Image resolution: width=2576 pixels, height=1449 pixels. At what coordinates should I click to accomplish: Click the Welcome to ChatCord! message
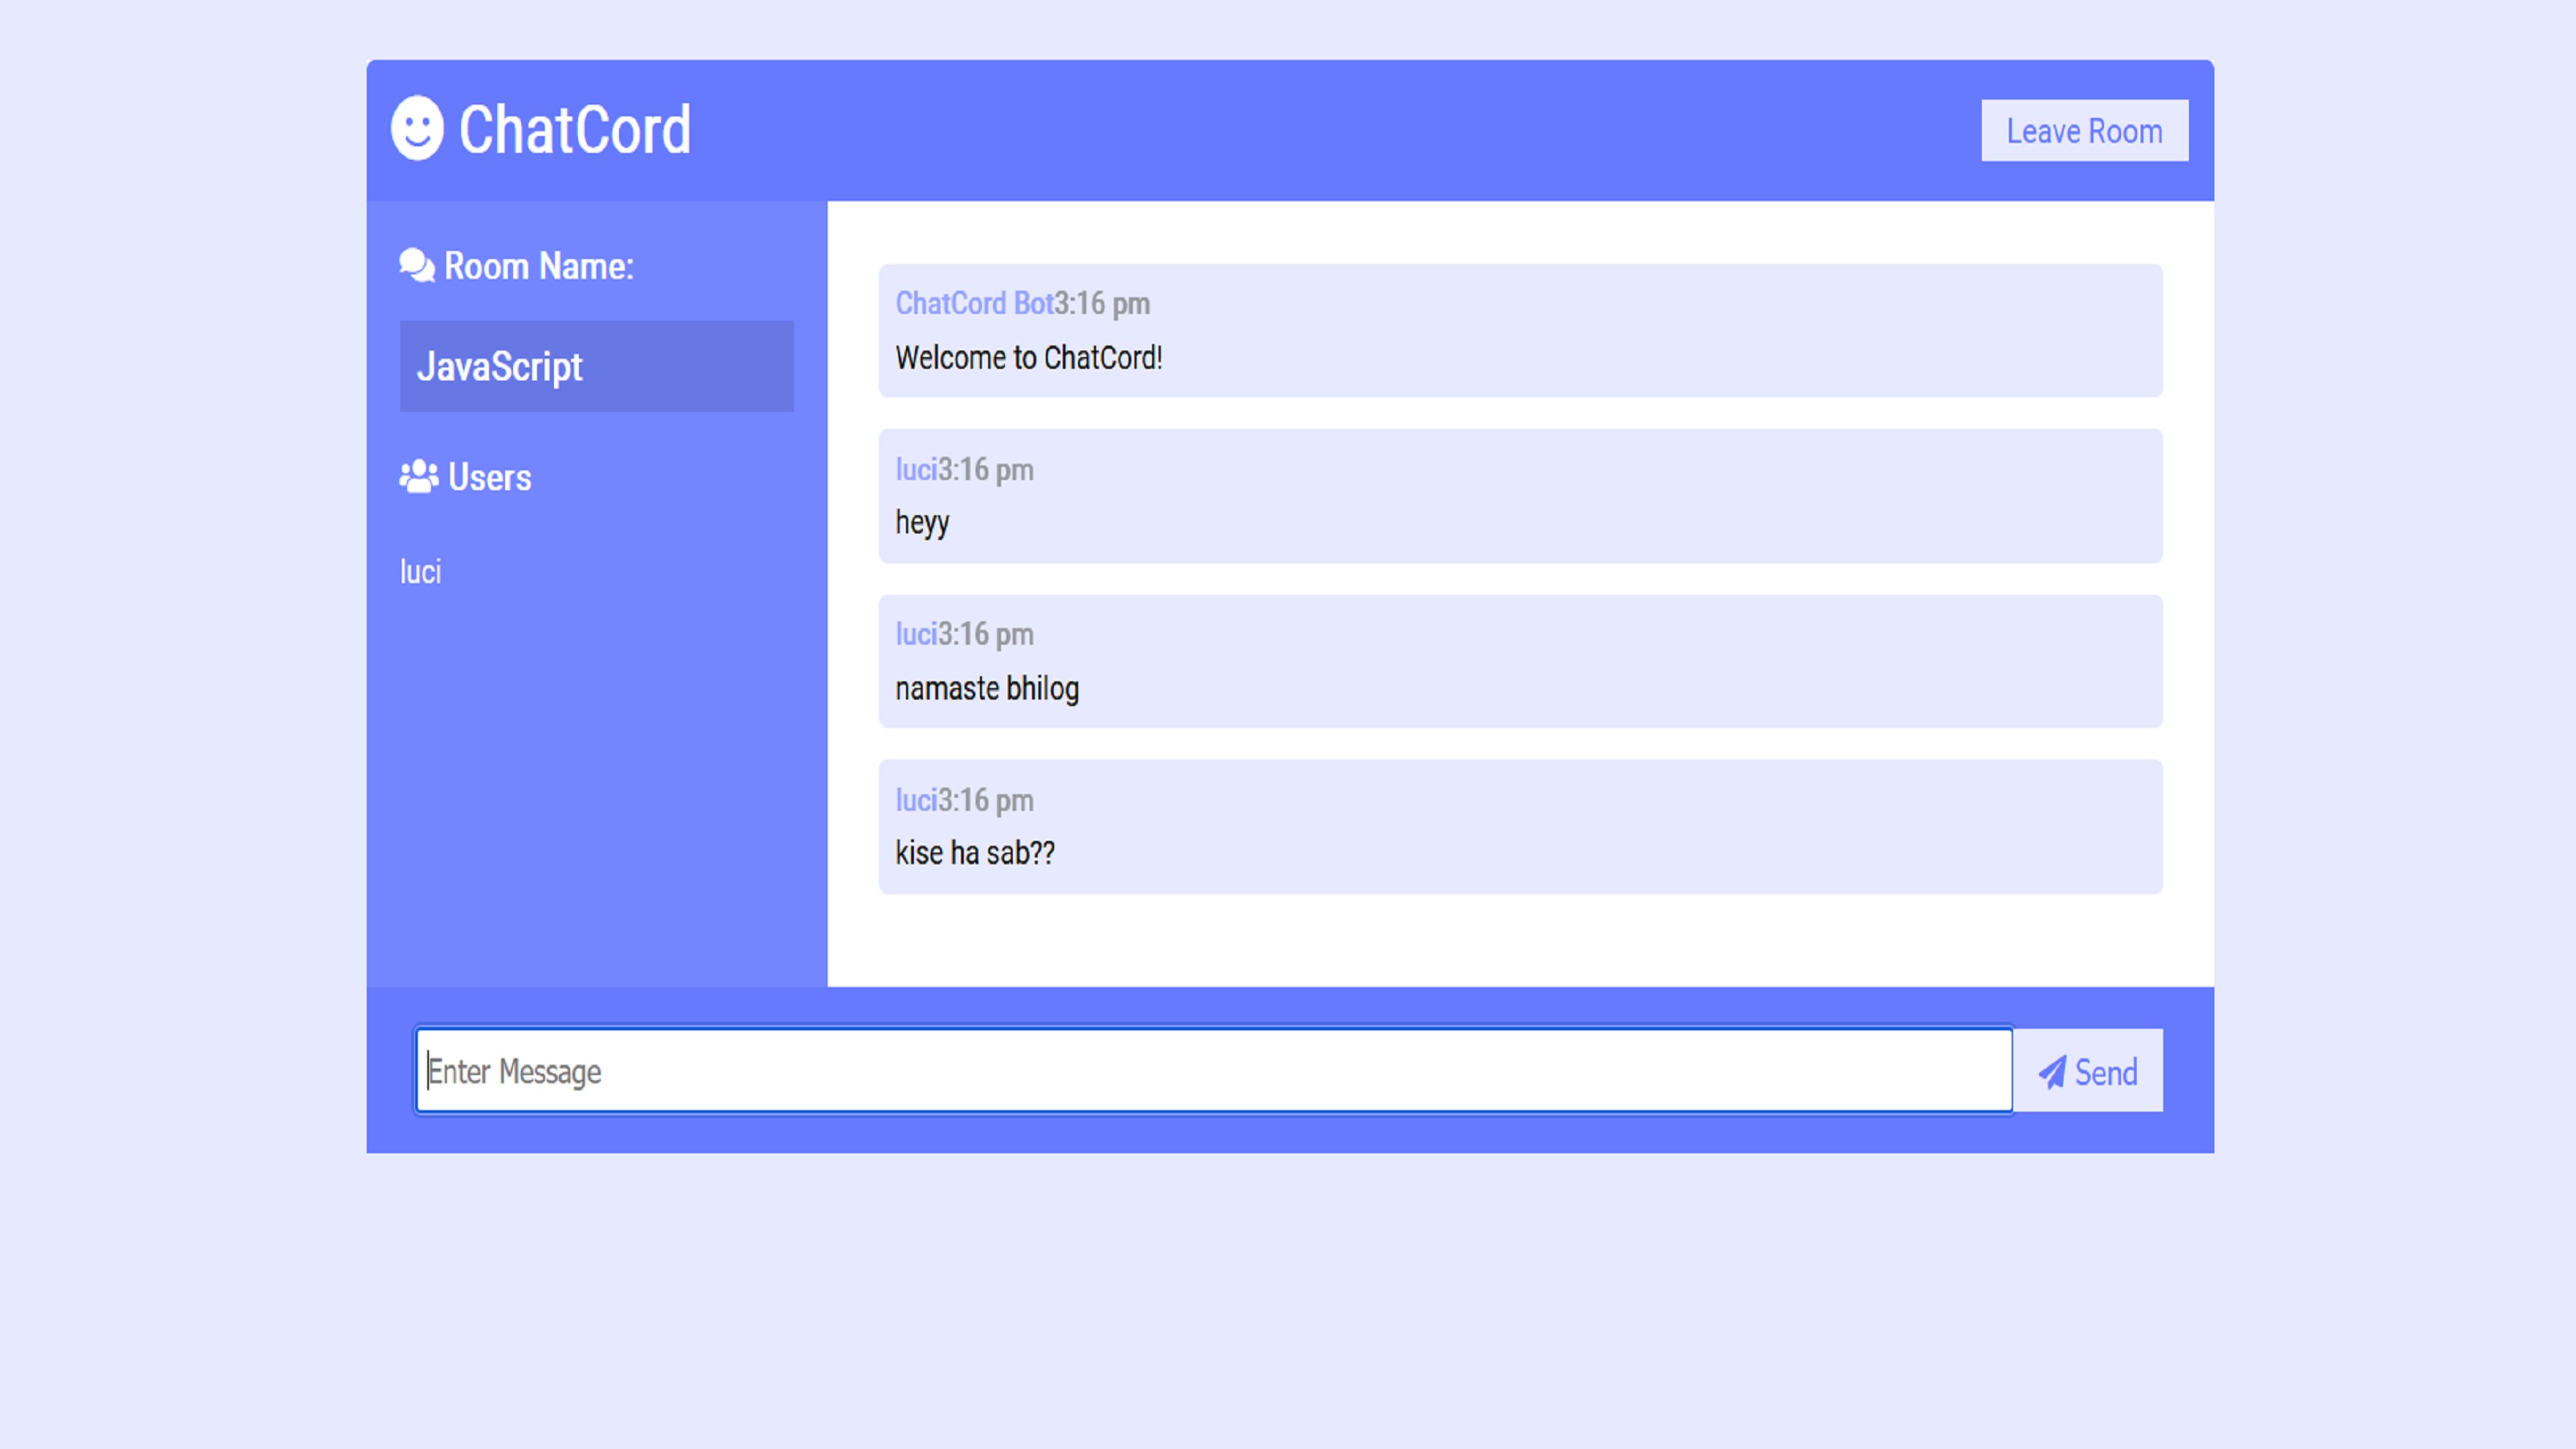1029,357
